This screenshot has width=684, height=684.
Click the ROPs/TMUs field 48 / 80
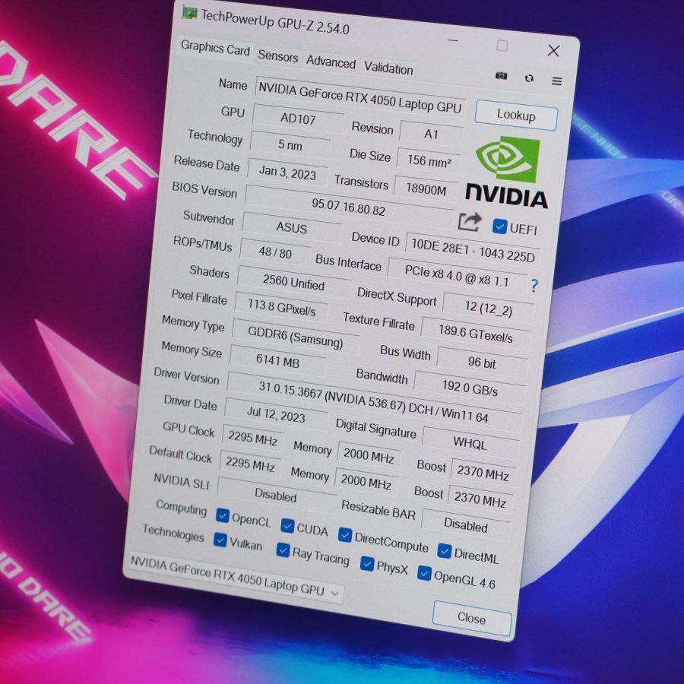tap(275, 252)
